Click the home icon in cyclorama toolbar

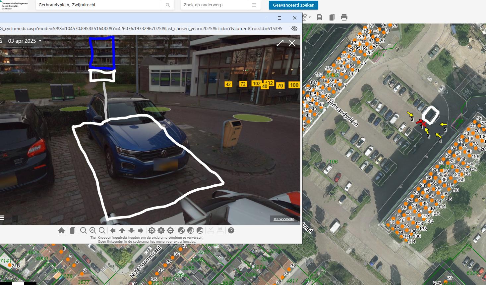pyautogui.click(x=61, y=231)
